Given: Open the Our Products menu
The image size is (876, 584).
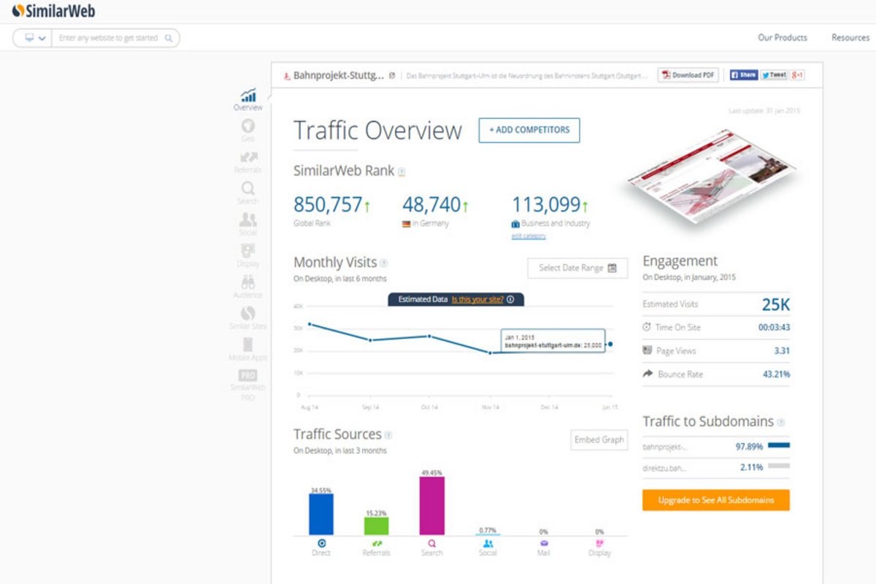Looking at the screenshot, I should click(x=782, y=38).
